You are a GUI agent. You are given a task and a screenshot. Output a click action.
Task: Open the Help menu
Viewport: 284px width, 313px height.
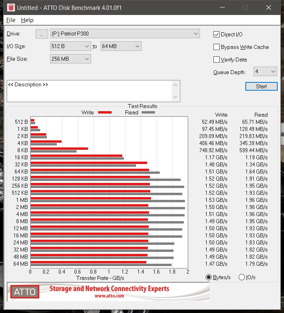pos(27,20)
